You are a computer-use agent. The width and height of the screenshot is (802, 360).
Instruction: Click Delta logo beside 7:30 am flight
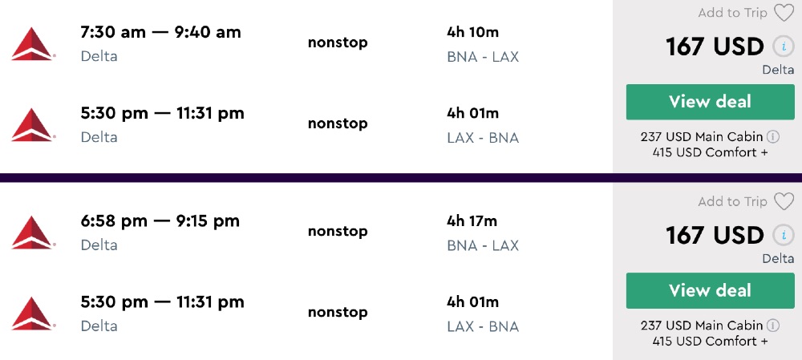point(32,43)
